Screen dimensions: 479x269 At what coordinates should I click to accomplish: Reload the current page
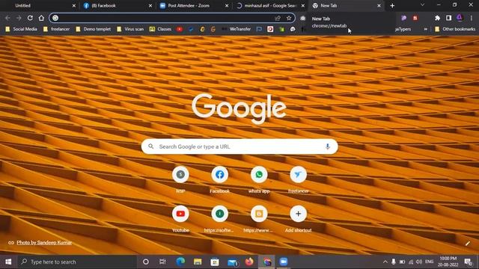point(30,18)
